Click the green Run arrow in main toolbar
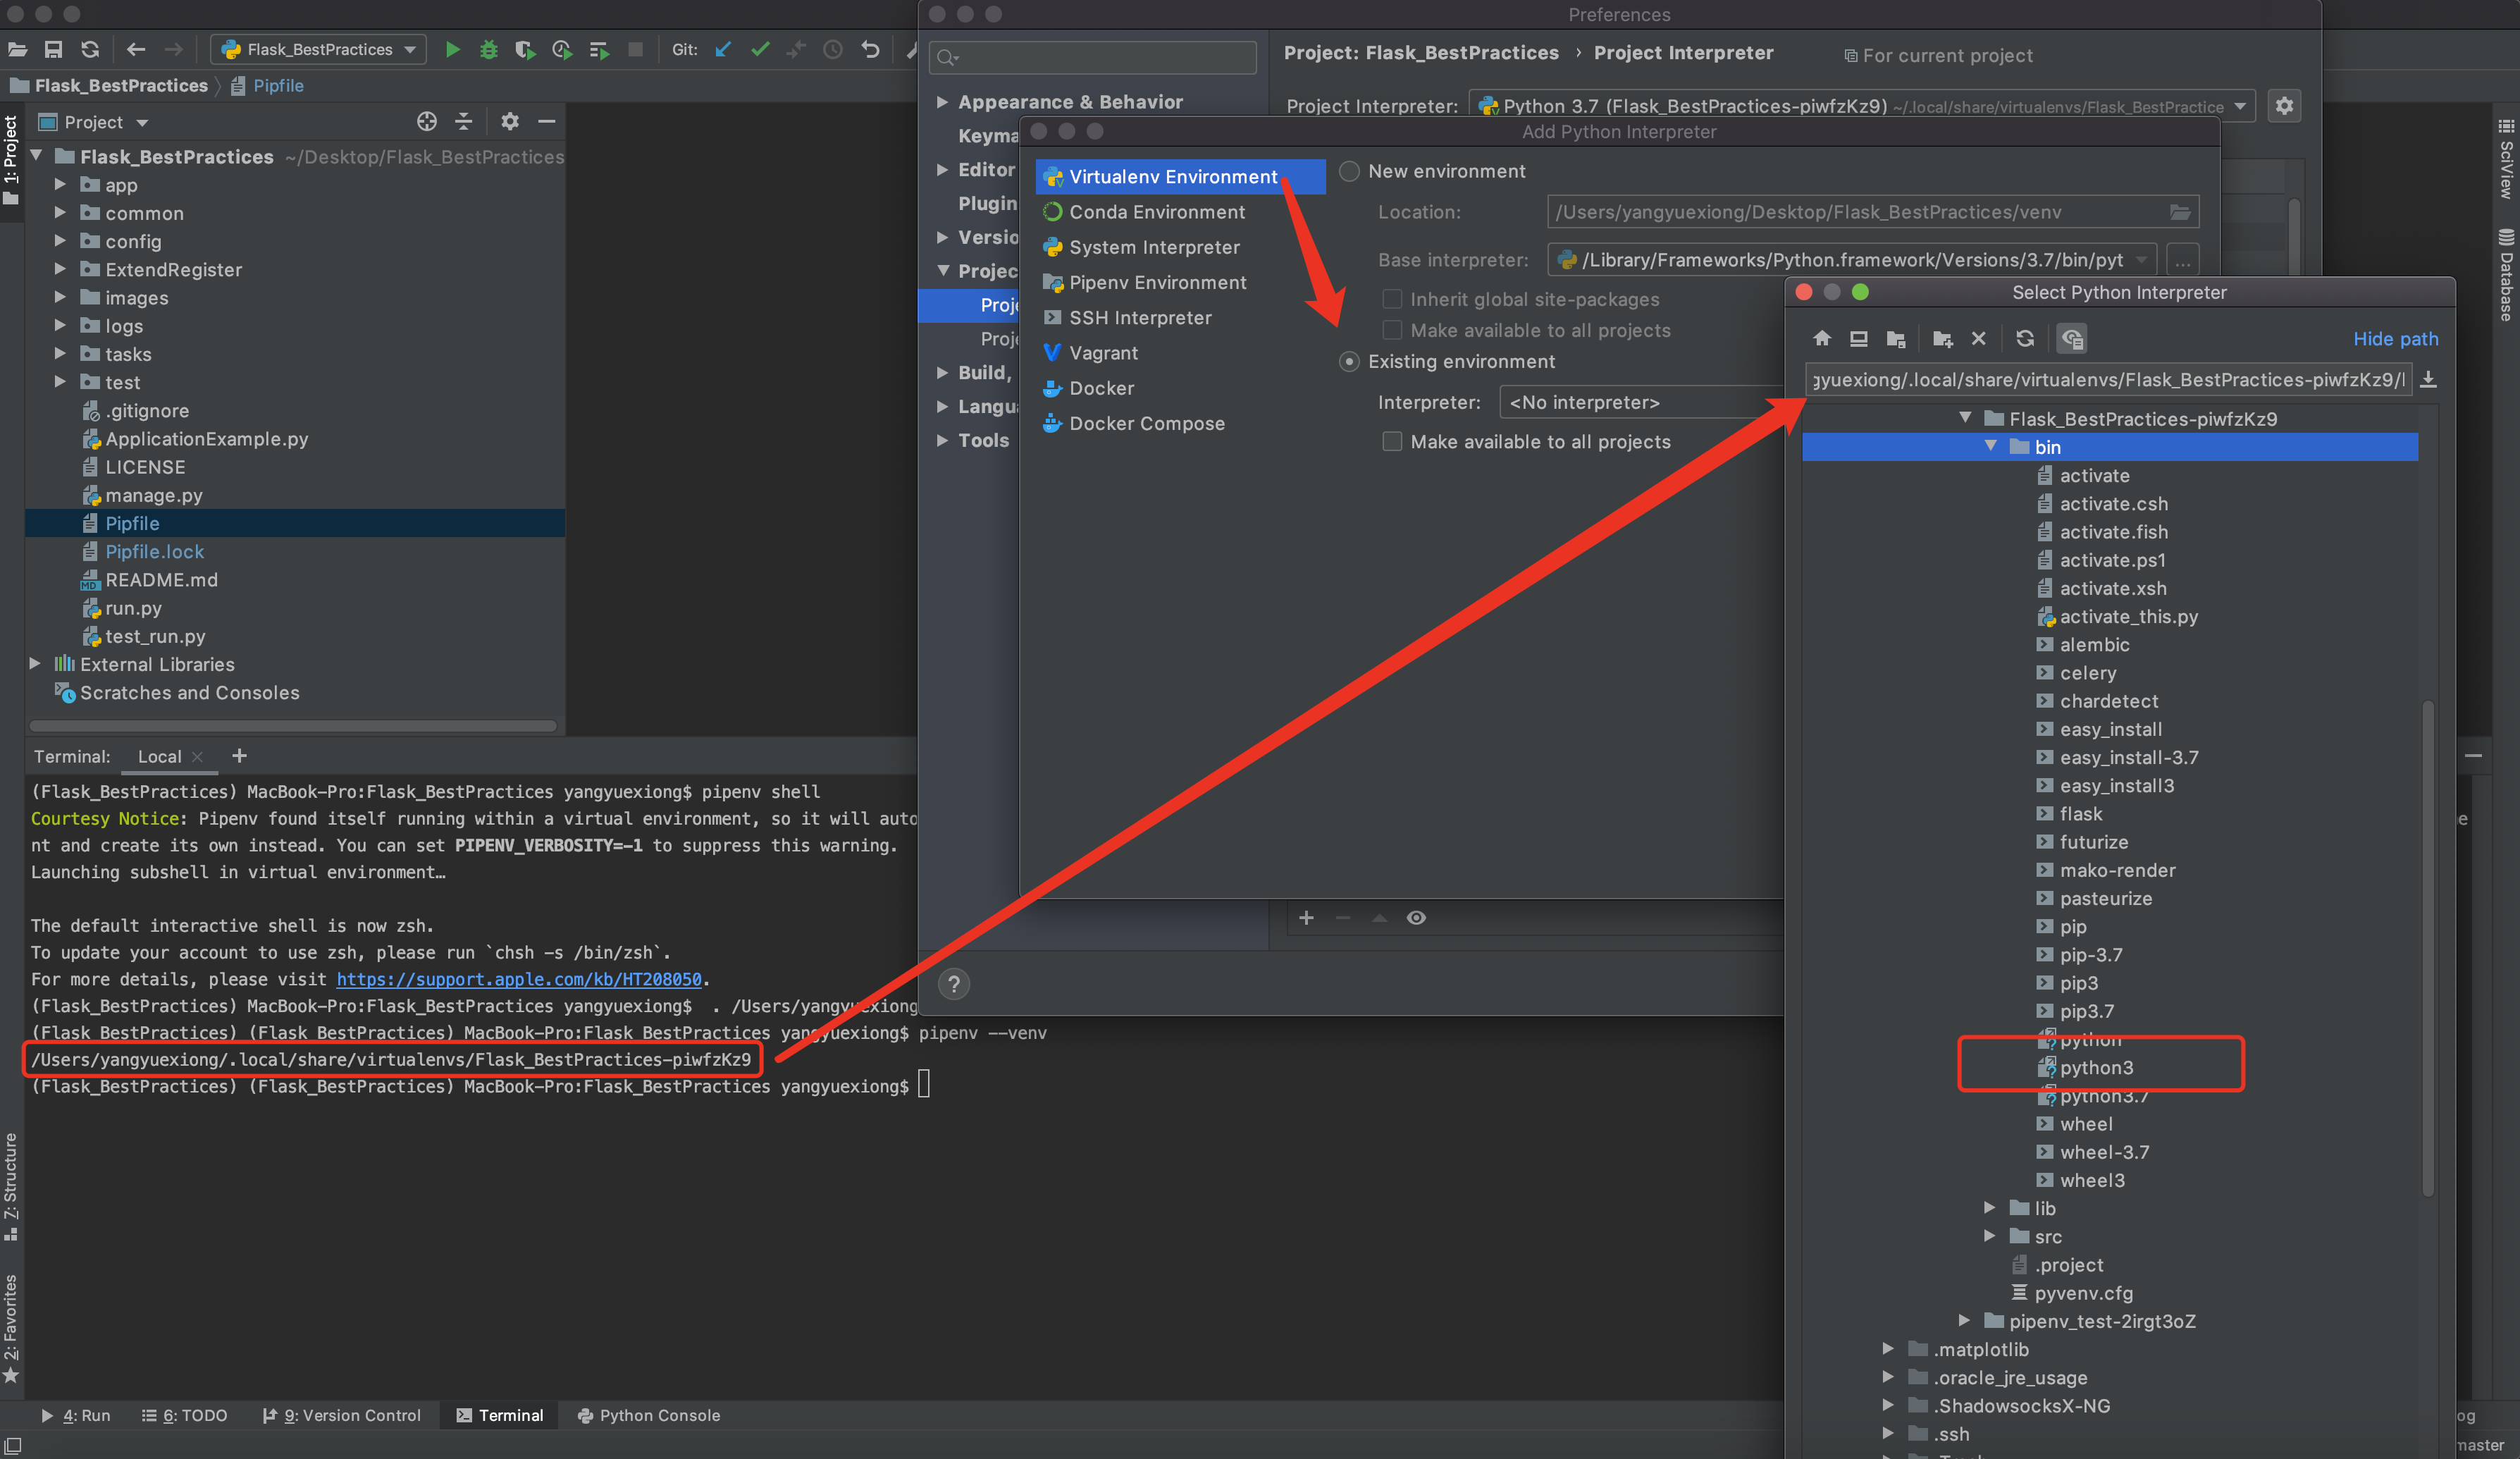Viewport: 2520px width, 1459px height. 452,49
